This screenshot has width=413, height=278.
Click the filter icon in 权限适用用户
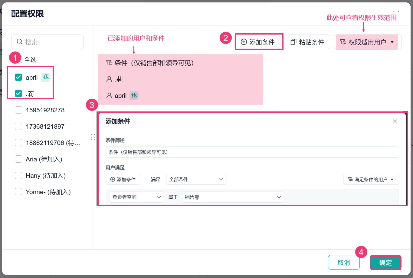pyautogui.click(x=343, y=42)
